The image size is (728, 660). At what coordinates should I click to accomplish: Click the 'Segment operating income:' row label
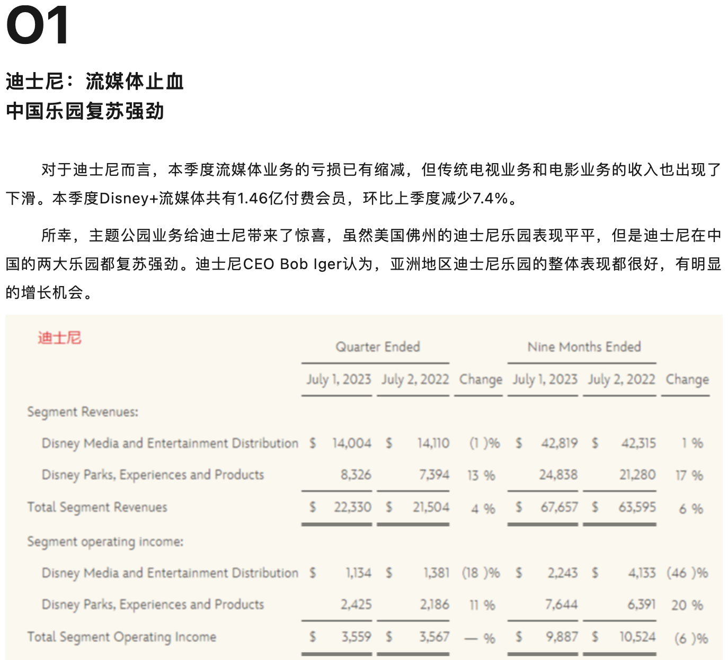[x=105, y=542]
